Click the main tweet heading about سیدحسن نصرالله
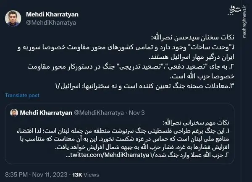 pyautogui.click(x=189, y=37)
